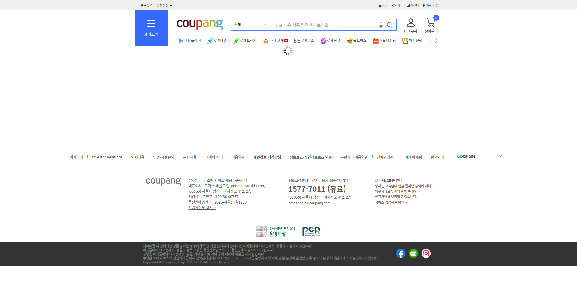Visit Coupang Naver blog icon
Viewport: 577px width, 300px height.
click(x=413, y=253)
